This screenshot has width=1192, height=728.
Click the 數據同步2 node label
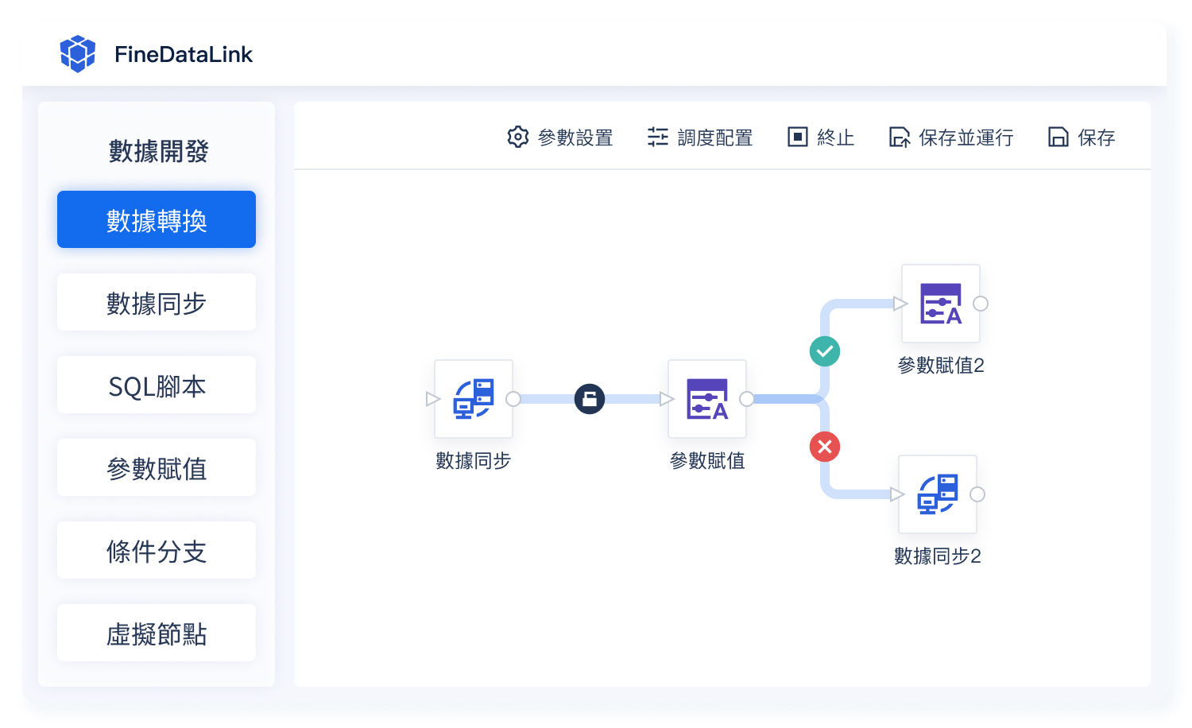click(938, 556)
